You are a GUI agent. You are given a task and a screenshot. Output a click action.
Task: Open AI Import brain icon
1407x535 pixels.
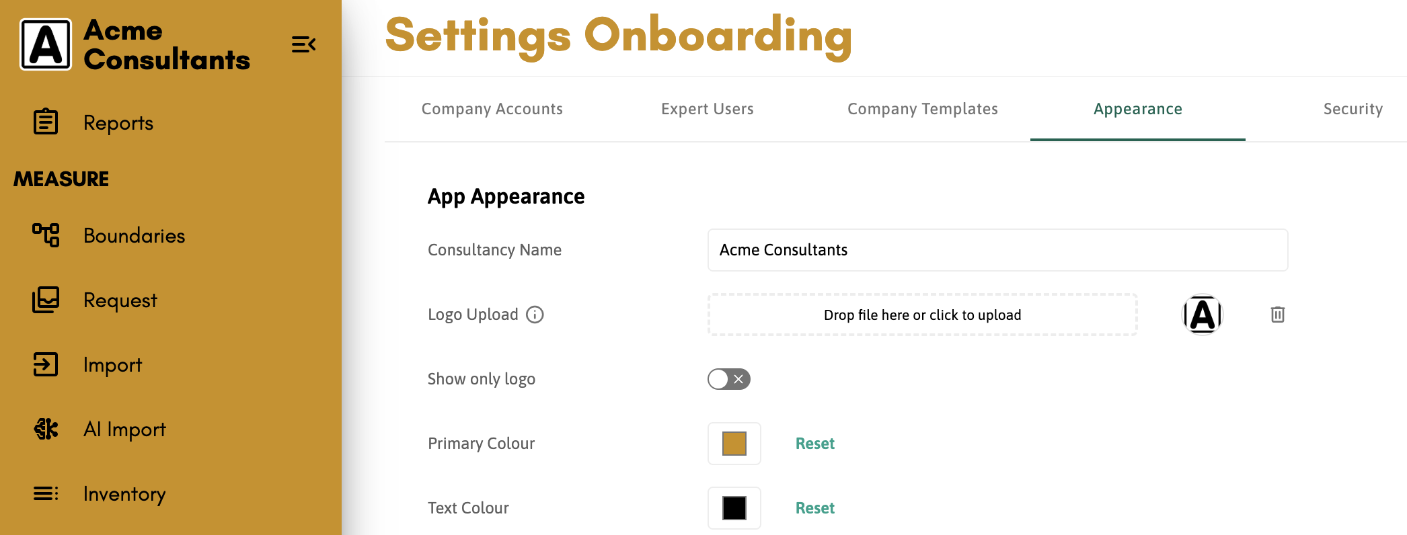pyautogui.click(x=46, y=429)
